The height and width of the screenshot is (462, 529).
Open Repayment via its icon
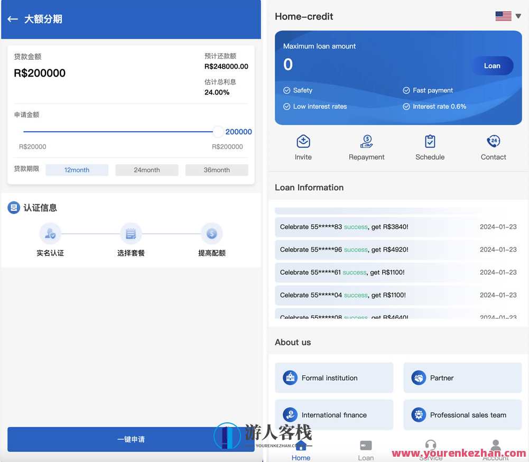tap(366, 142)
